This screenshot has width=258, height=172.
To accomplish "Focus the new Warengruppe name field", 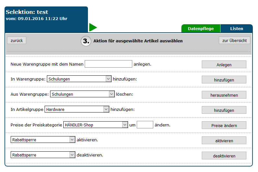I will click(x=108, y=64).
